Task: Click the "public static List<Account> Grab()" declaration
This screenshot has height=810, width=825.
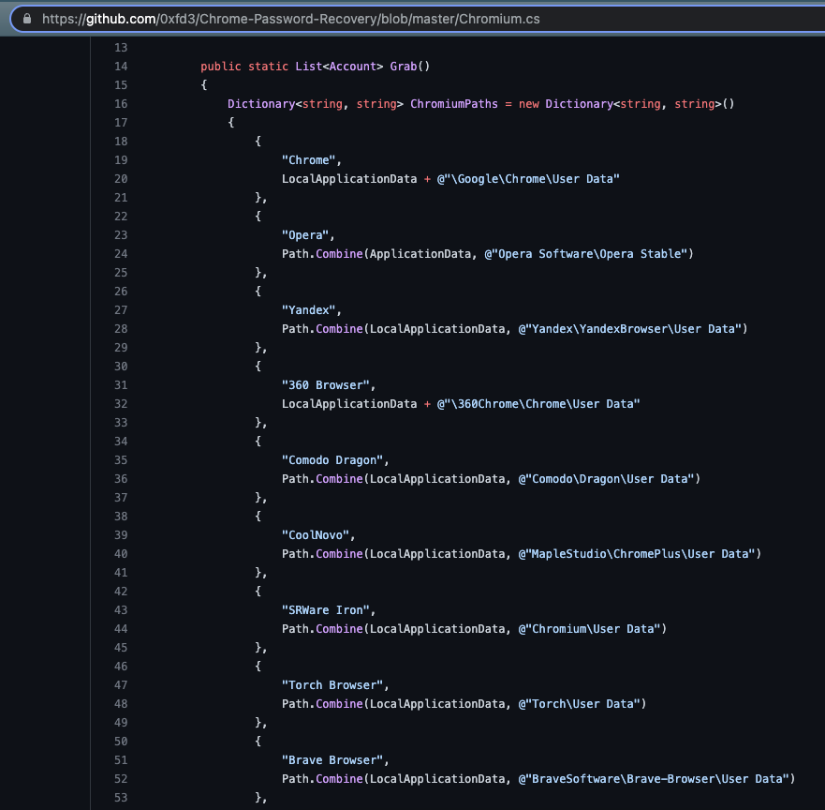Action: tap(316, 67)
